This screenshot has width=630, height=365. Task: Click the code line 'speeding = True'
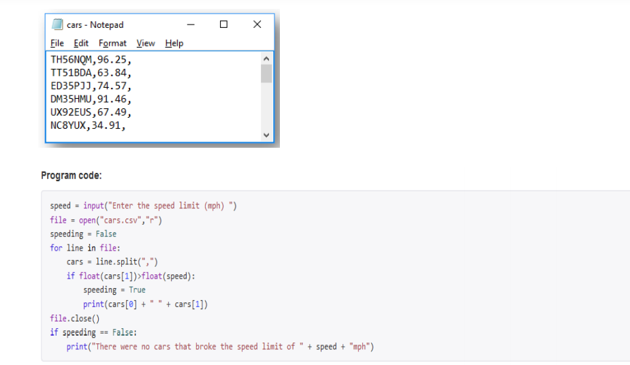pos(114,290)
